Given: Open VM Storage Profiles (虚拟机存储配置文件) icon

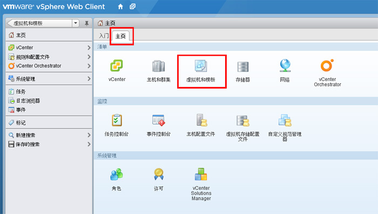Looking at the screenshot, I should pos(243,121).
